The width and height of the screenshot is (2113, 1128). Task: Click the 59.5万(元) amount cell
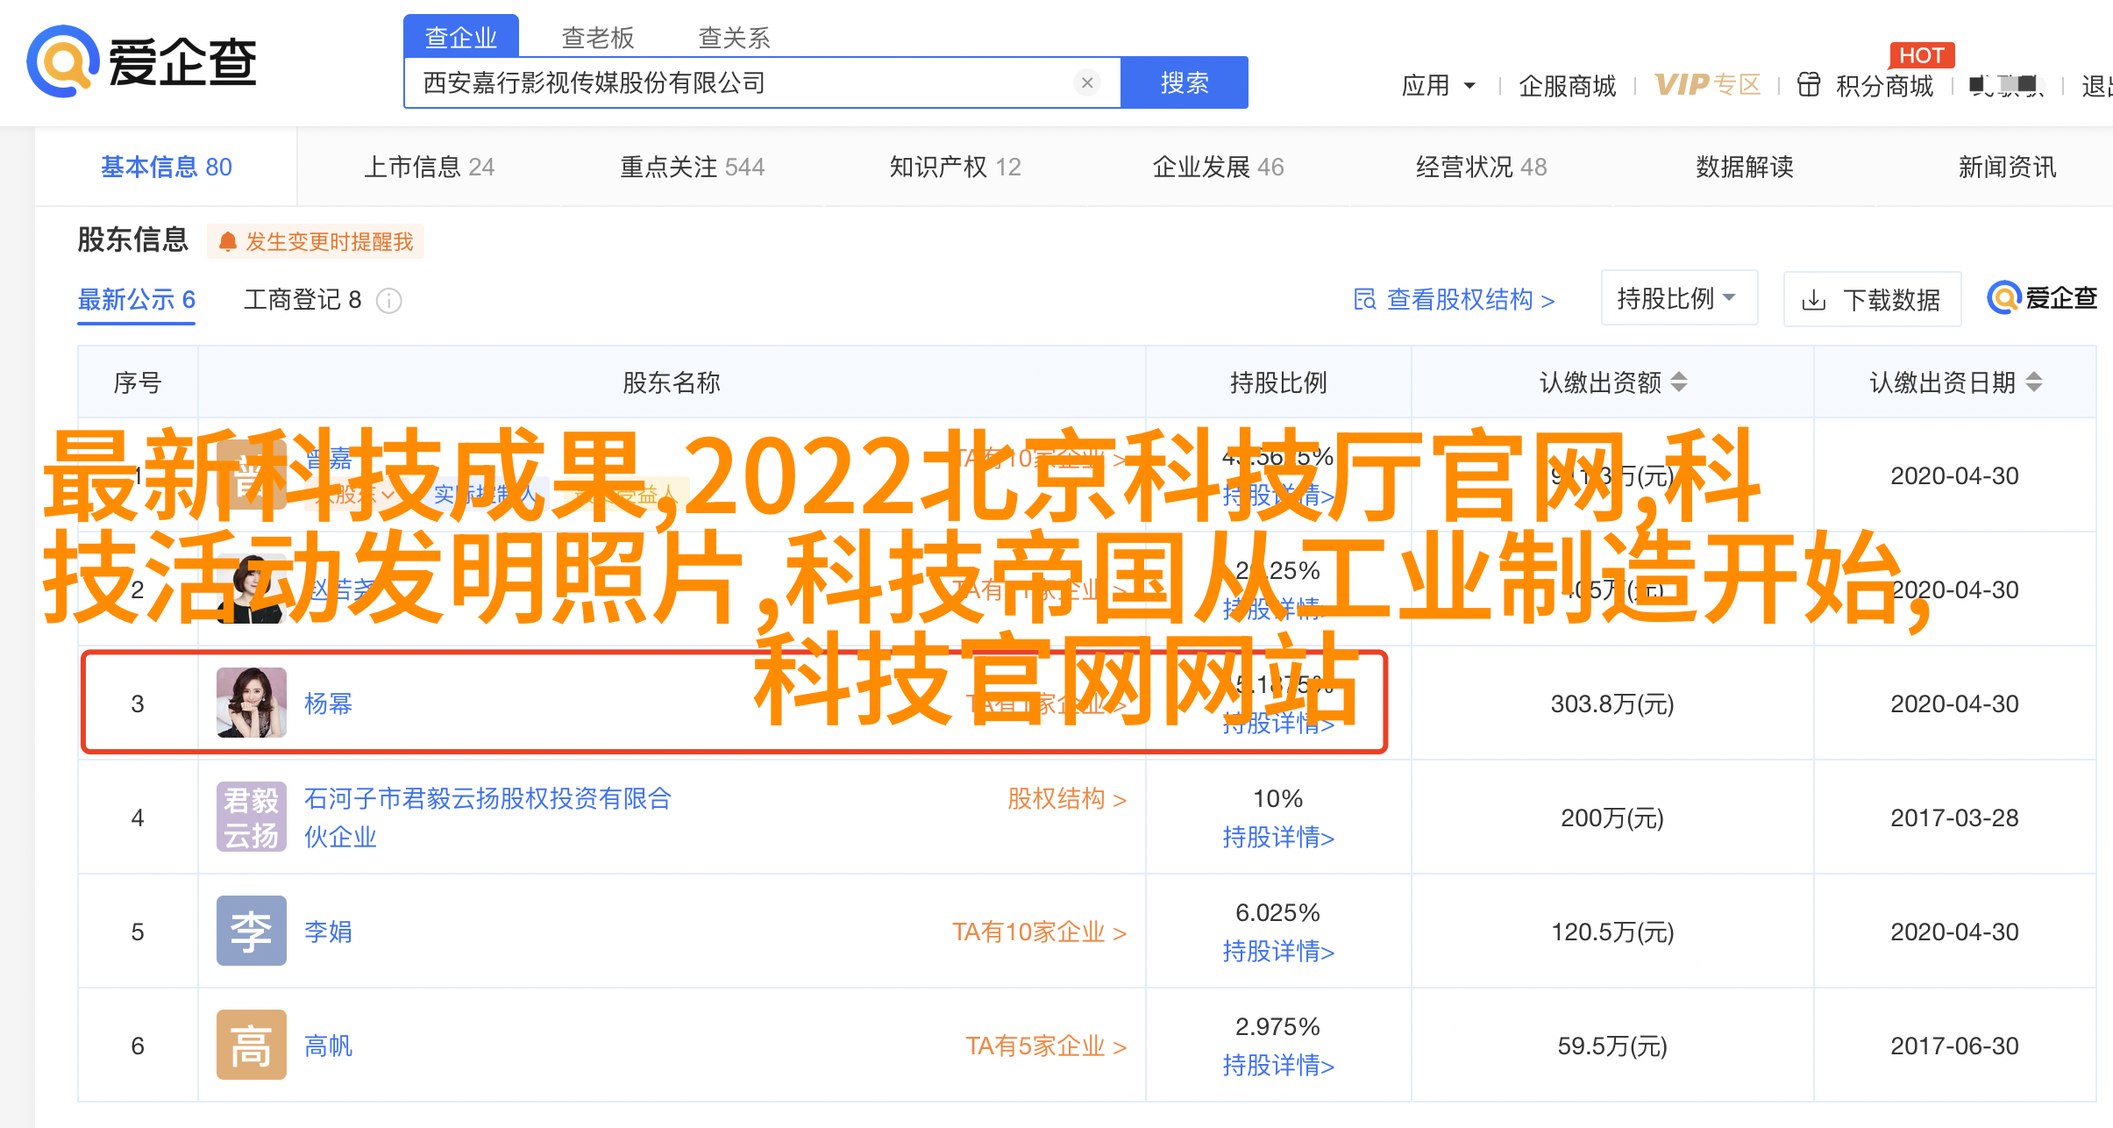(1612, 1046)
